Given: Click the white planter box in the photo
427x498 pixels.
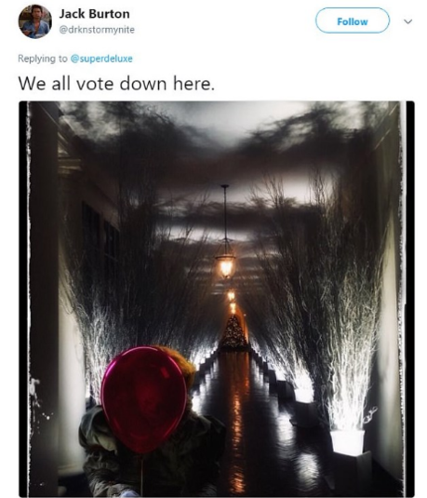Looking at the screenshot, I should pyautogui.click(x=347, y=442).
